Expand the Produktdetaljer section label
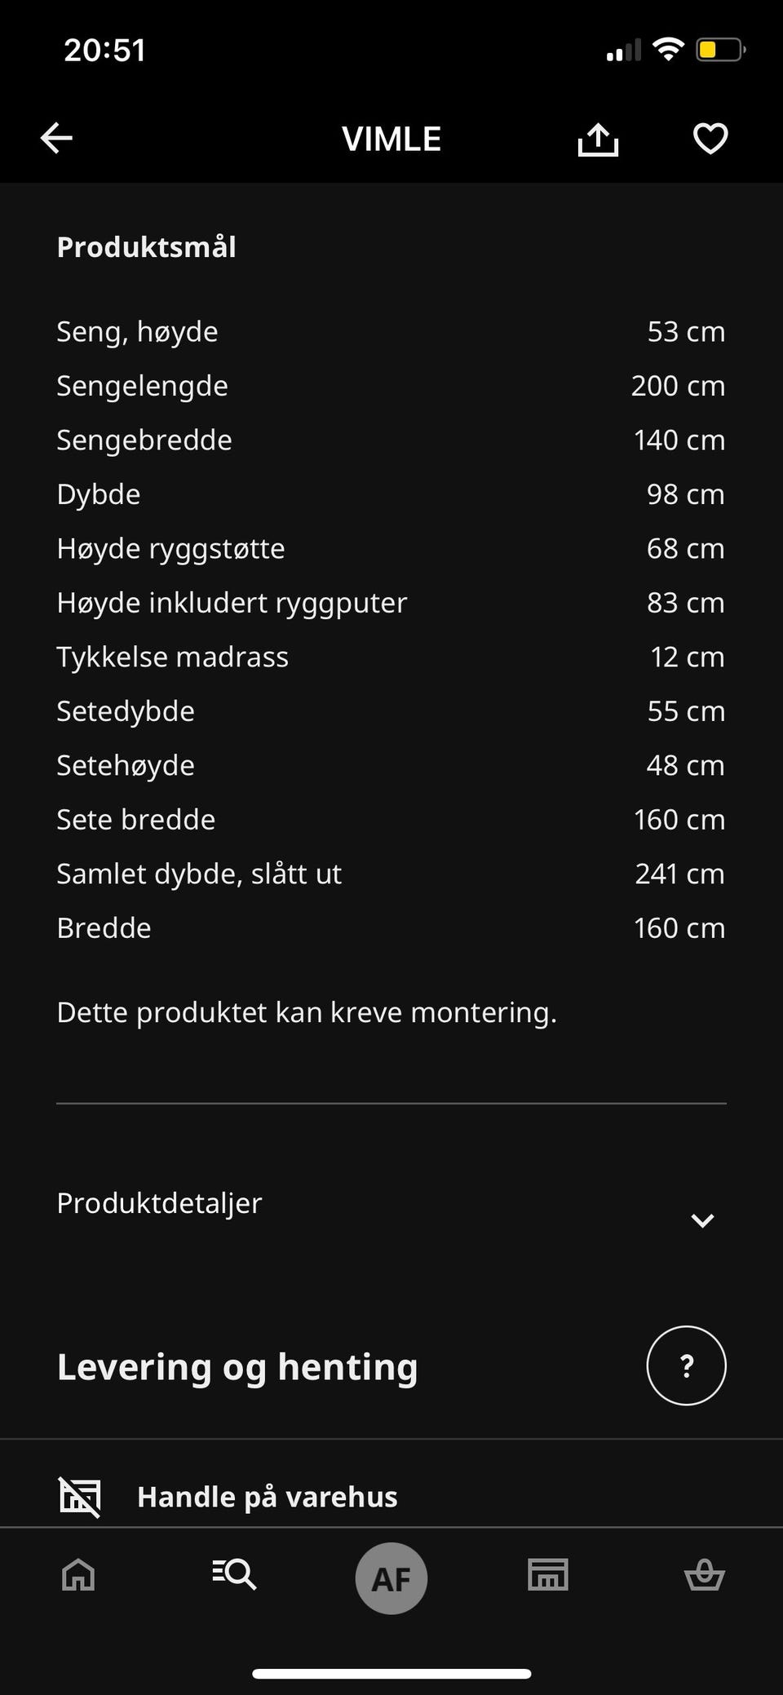 pyautogui.click(x=159, y=1203)
